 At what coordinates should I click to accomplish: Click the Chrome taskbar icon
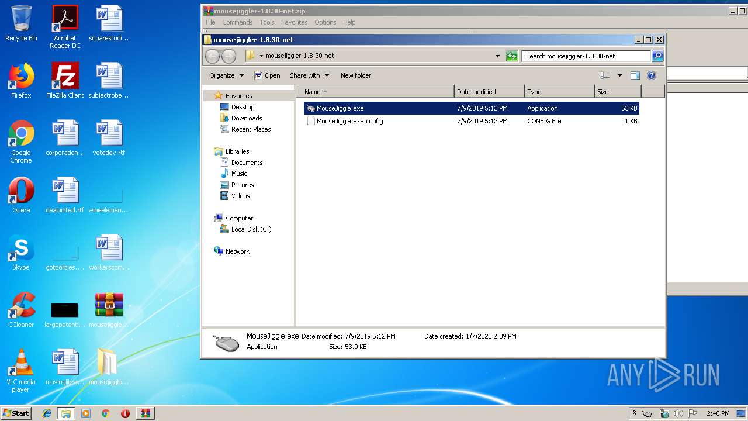coord(105,413)
